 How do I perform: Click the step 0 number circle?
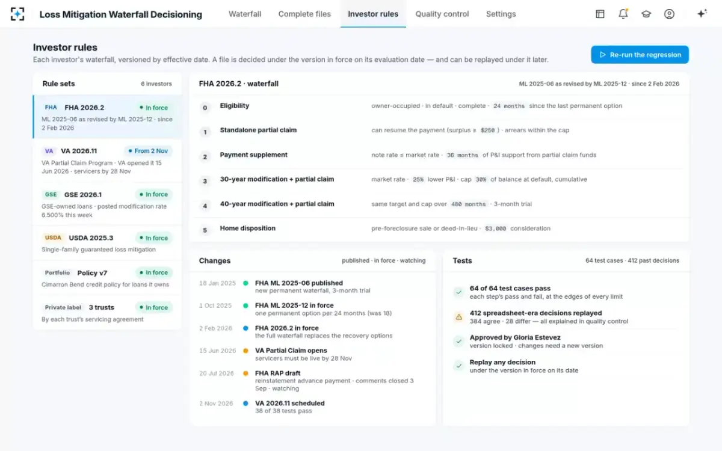tap(205, 108)
